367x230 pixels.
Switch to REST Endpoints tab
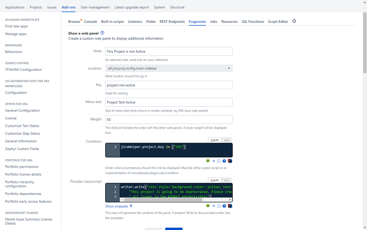pos(172,22)
